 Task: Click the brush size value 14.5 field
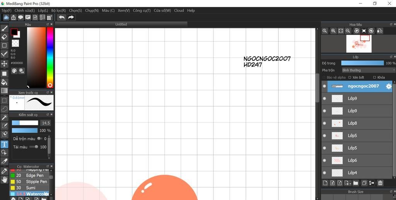46,123
